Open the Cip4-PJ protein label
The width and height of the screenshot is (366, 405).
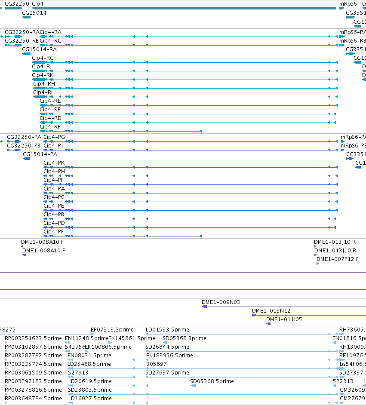point(53,146)
